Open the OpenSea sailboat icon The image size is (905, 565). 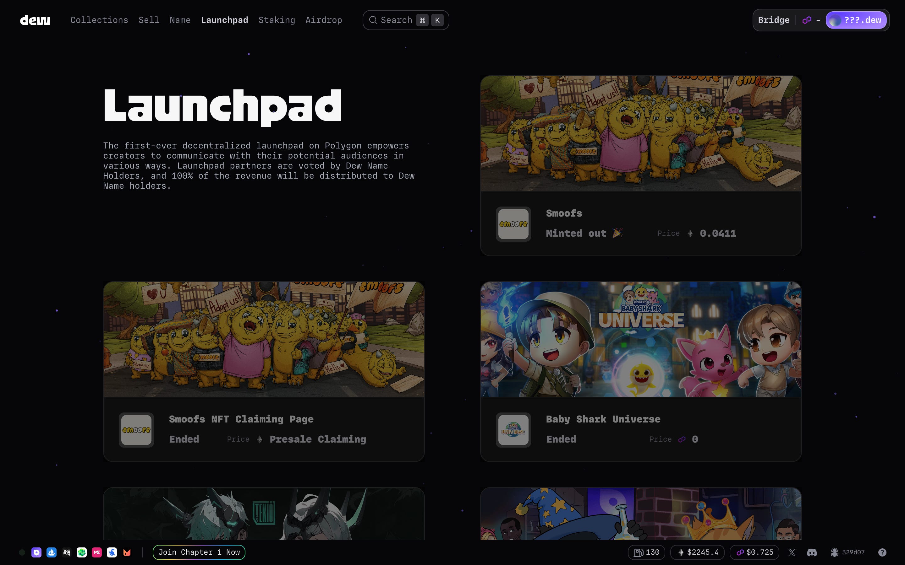click(x=52, y=552)
